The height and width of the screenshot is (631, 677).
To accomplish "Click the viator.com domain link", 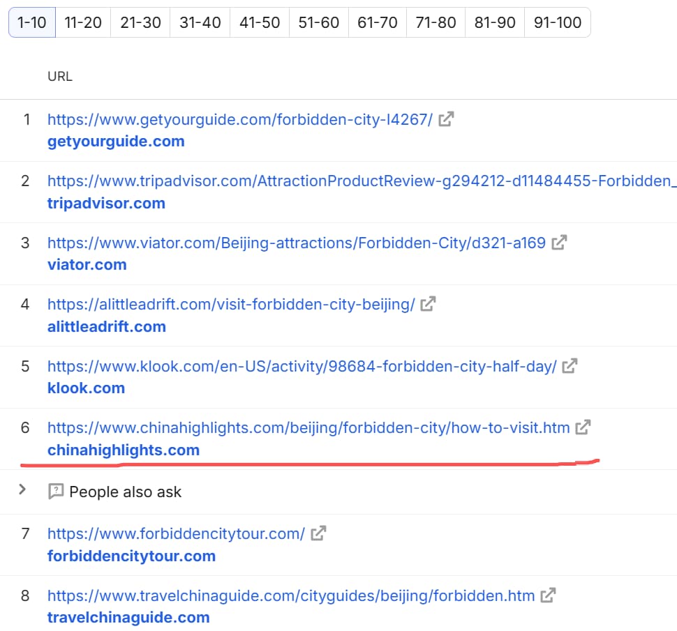I will [x=87, y=264].
